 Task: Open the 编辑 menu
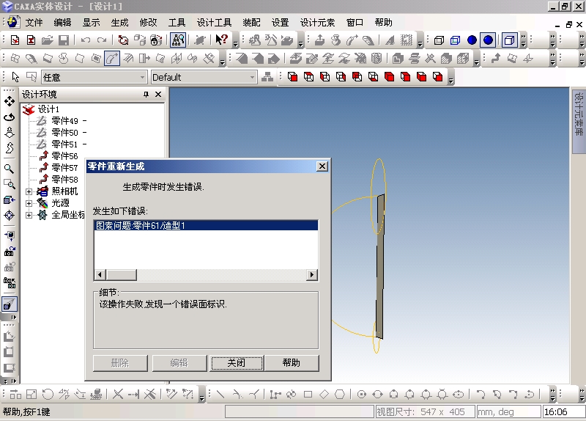point(62,23)
